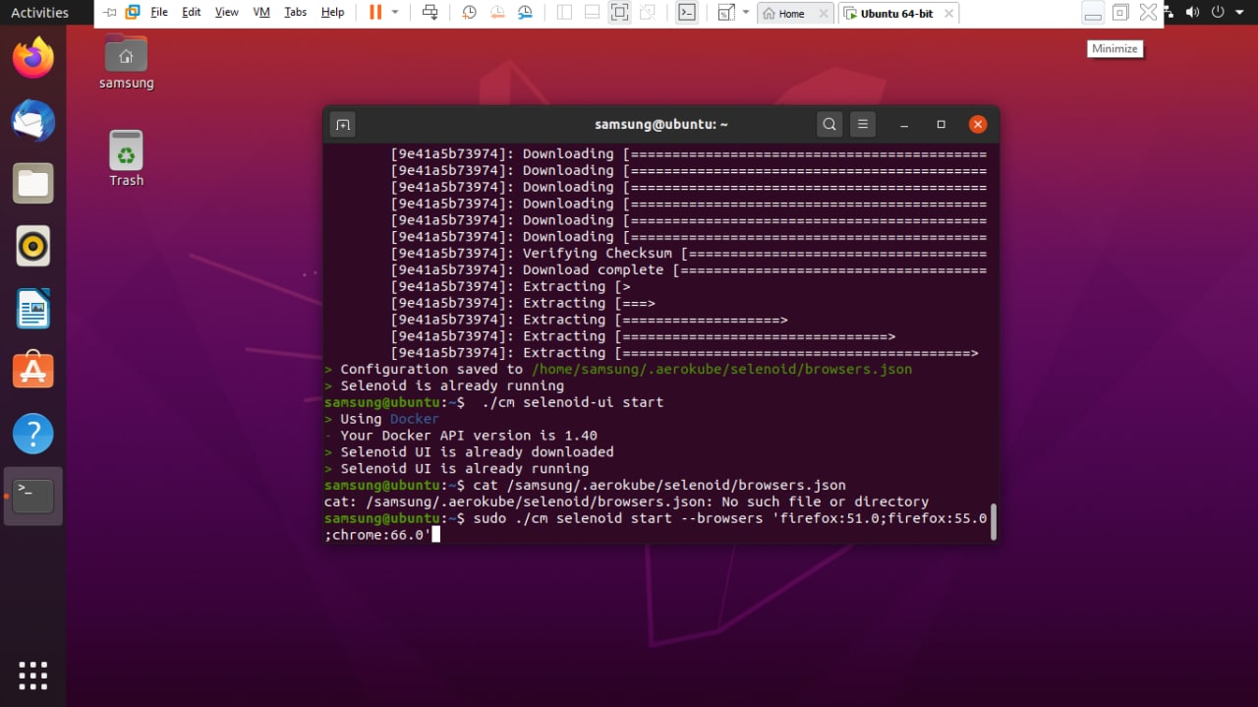Open the Help icon in the dock
This screenshot has height=707, width=1258.
click(33, 434)
